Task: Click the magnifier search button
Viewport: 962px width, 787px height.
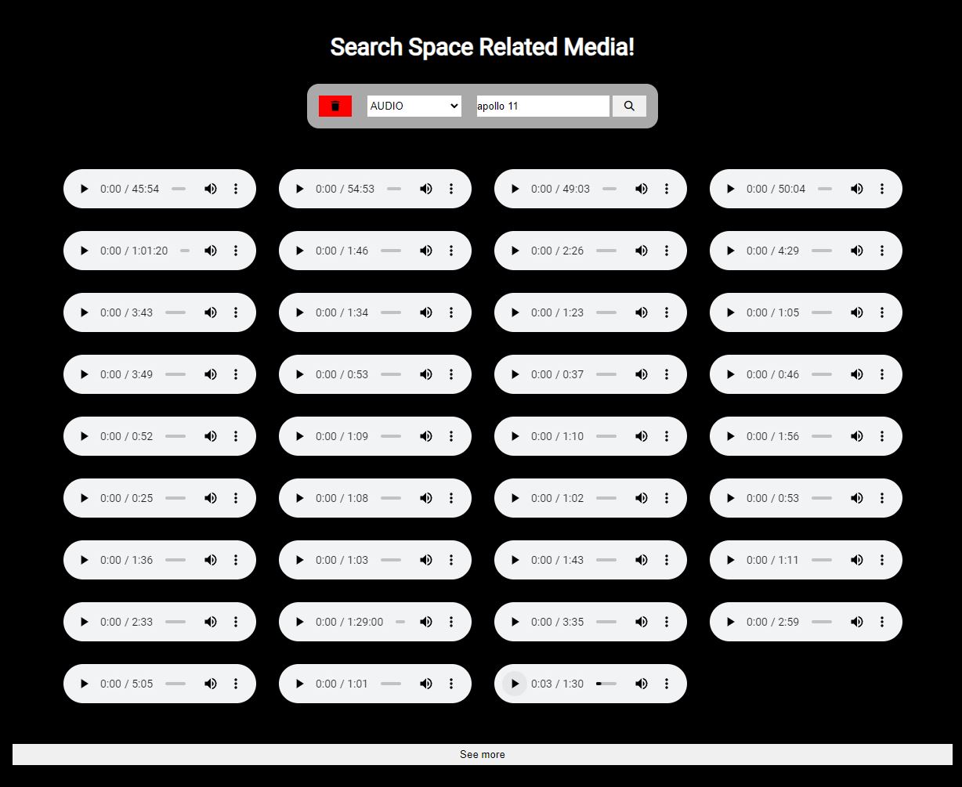Action: pyautogui.click(x=629, y=106)
